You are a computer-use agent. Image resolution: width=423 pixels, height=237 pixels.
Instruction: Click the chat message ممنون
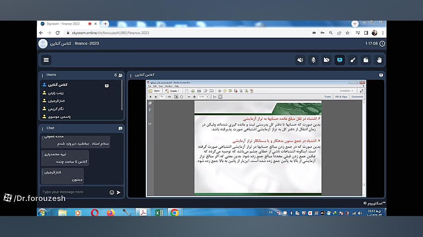77,180
